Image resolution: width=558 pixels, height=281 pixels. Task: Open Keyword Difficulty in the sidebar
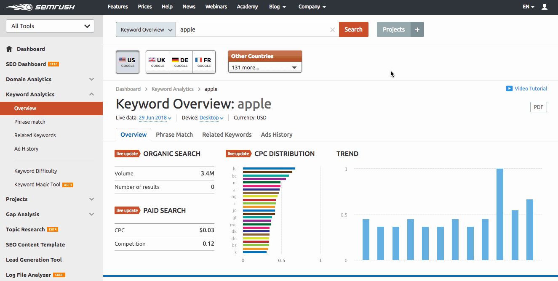(x=36, y=171)
